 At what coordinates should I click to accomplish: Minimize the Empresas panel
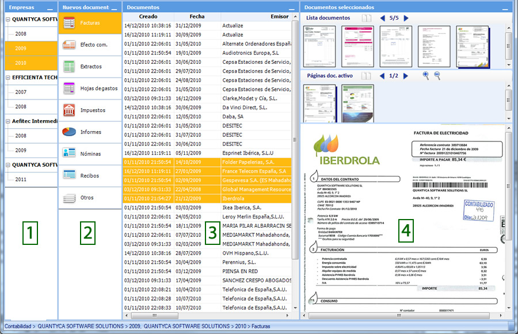[50, 9]
